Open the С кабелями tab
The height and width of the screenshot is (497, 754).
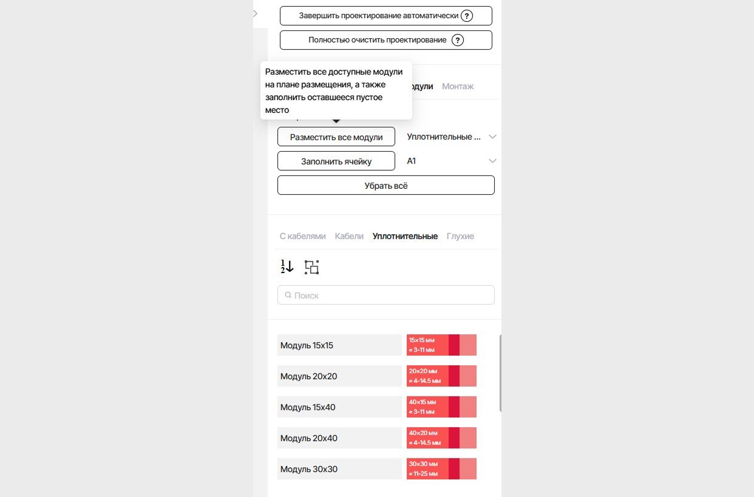(x=303, y=236)
